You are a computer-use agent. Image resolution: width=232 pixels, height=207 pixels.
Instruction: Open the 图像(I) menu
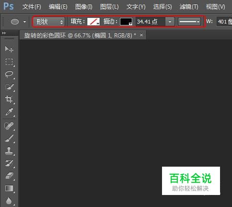click(84, 7)
